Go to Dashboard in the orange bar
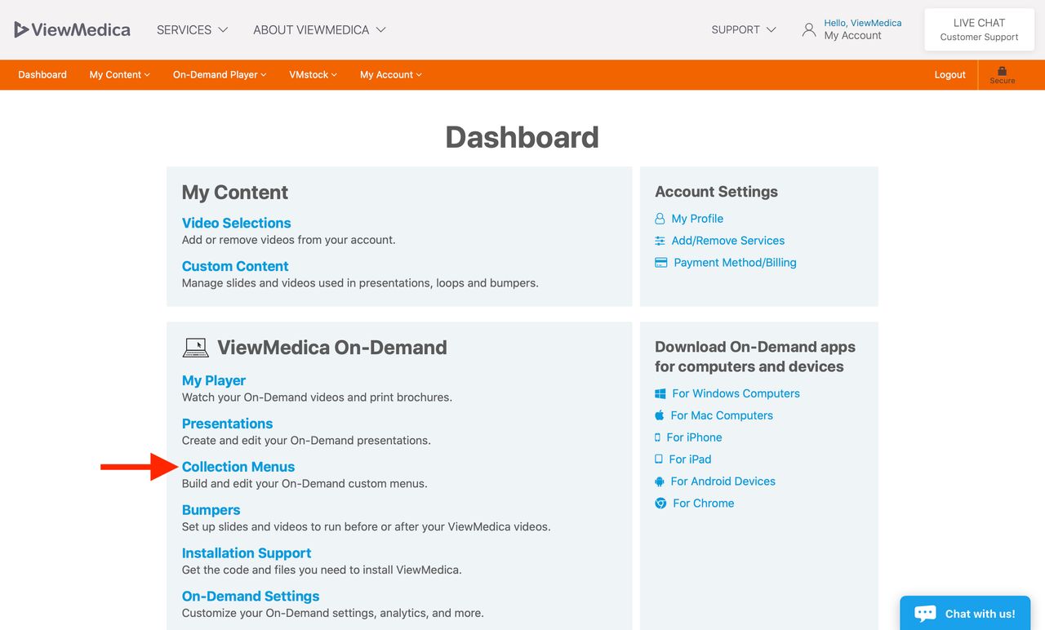Image resolution: width=1045 pixels, height=630 pixels. coord(42,75)
